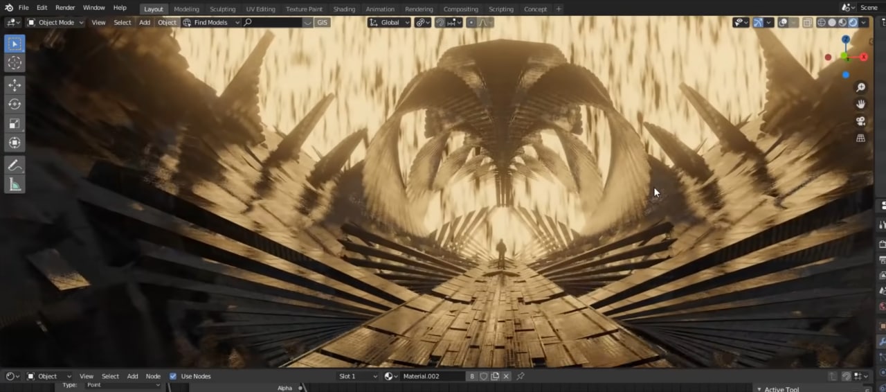Open the Type Point dropdown
Viewport: 886px width, 392px height.
pyautogui.click(x=122, y=385)
